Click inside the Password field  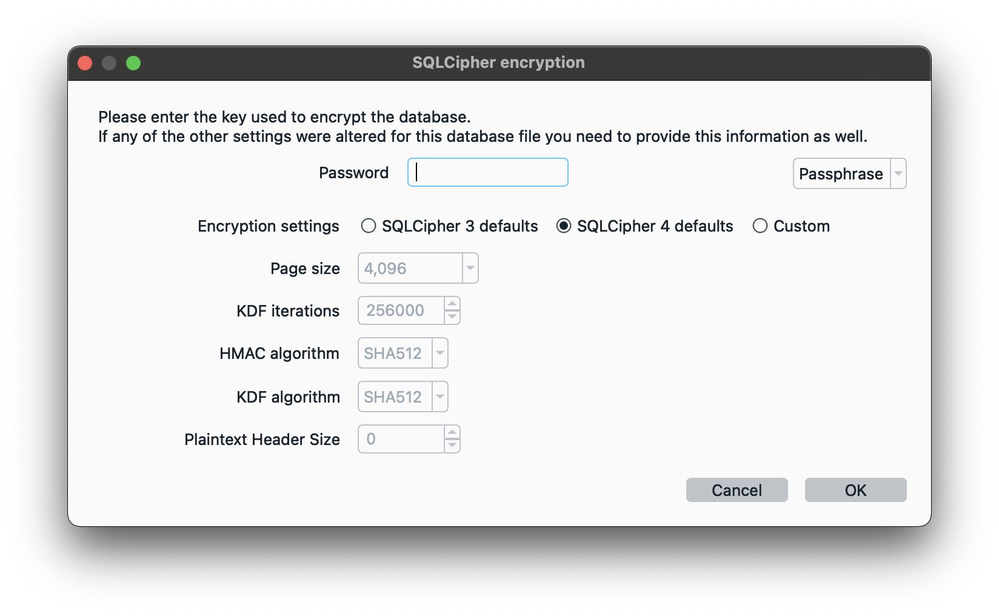(488, 173)
